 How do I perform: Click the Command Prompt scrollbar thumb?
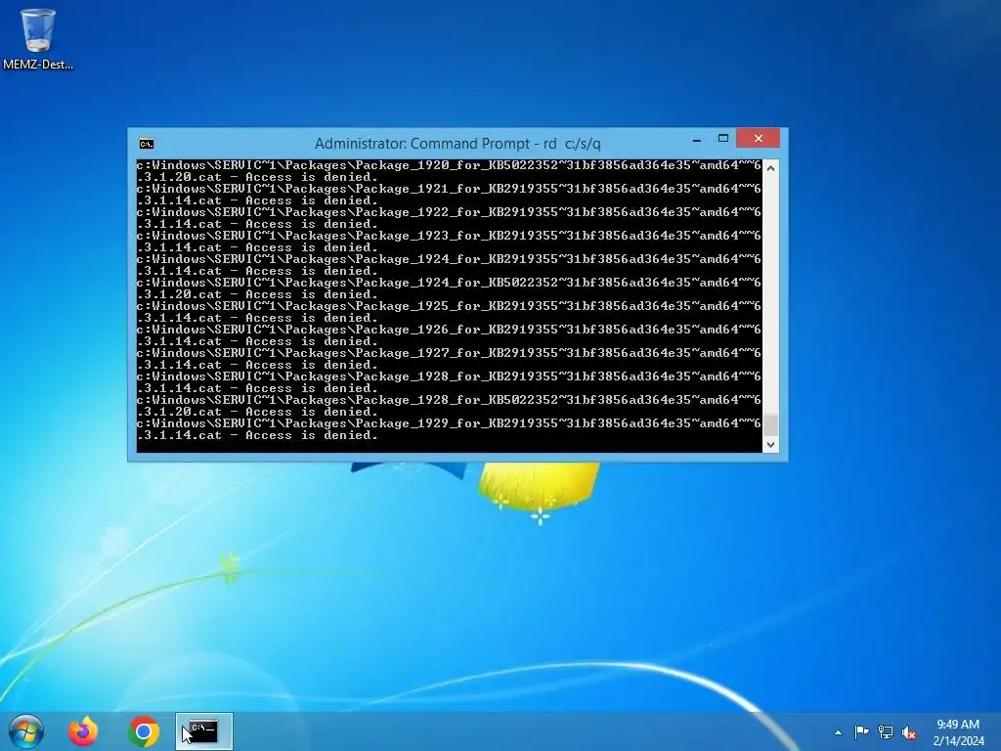[770, 424]
